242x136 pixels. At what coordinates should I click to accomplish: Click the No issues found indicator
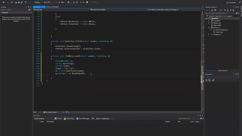[50, 112]
